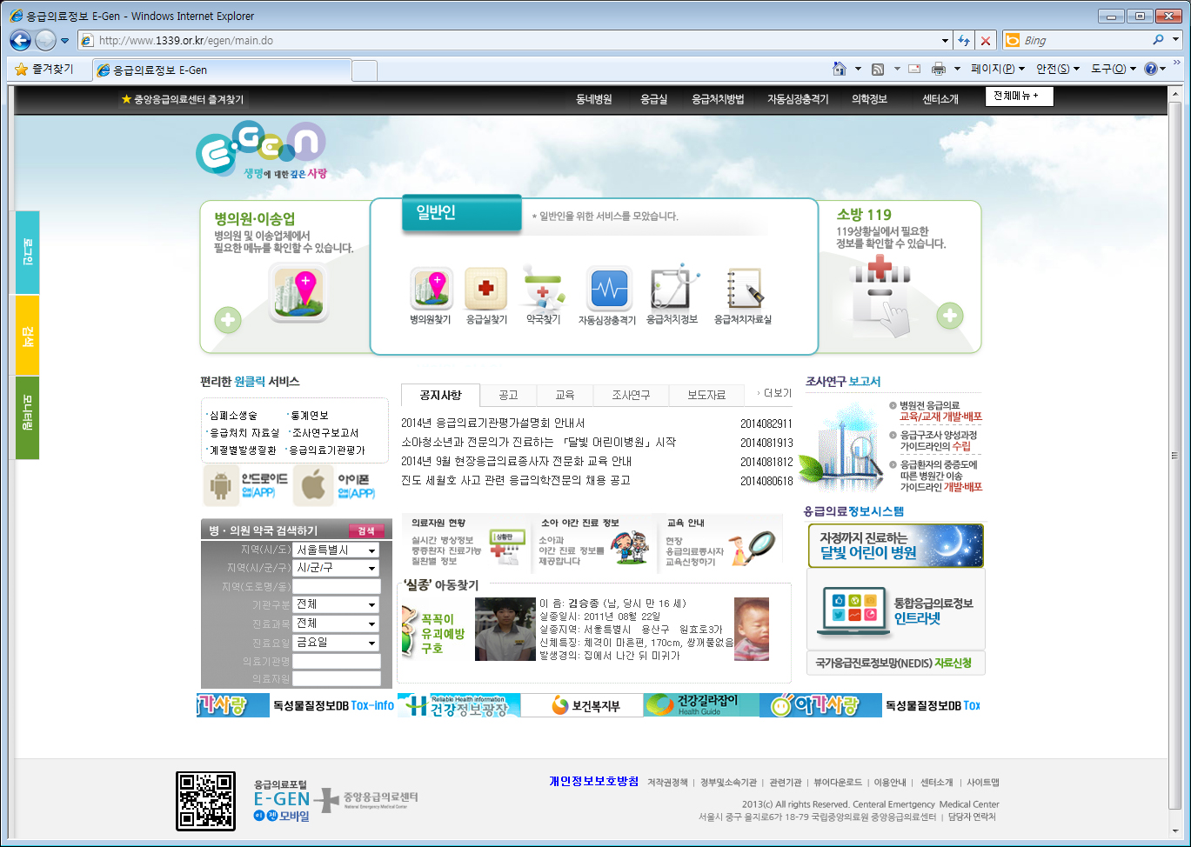Open the 지역(시/도) 서울특별시 dropdown
Viewport: 1191px width, 847px height.
tap(336, 550)
